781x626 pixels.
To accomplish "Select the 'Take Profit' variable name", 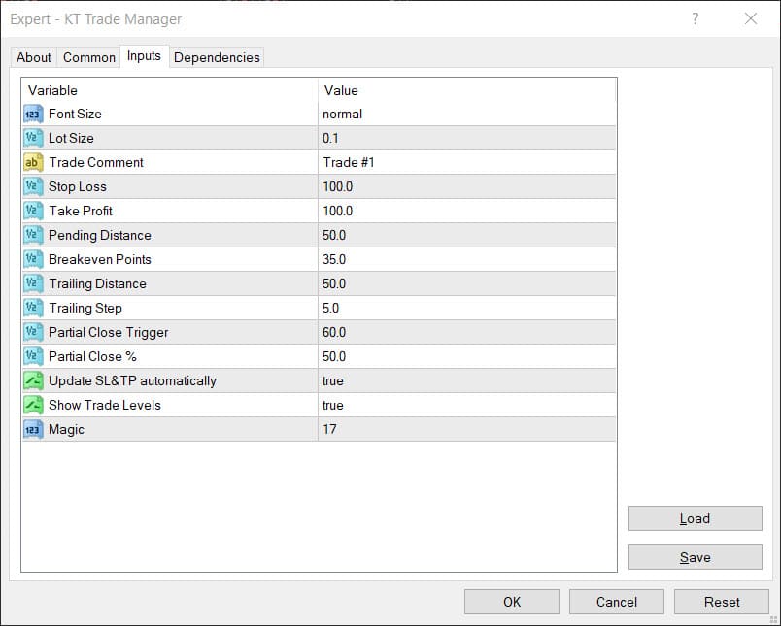I will [81, 211].
